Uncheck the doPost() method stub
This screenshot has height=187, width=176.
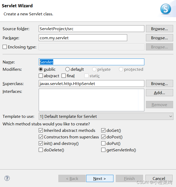[103, 137]
